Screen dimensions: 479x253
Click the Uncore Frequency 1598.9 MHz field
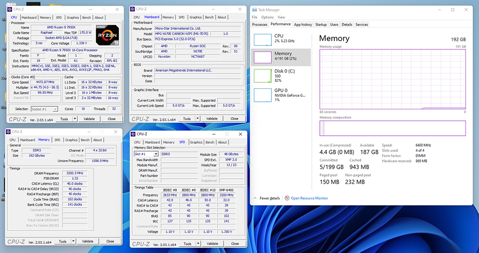[100, 161]
